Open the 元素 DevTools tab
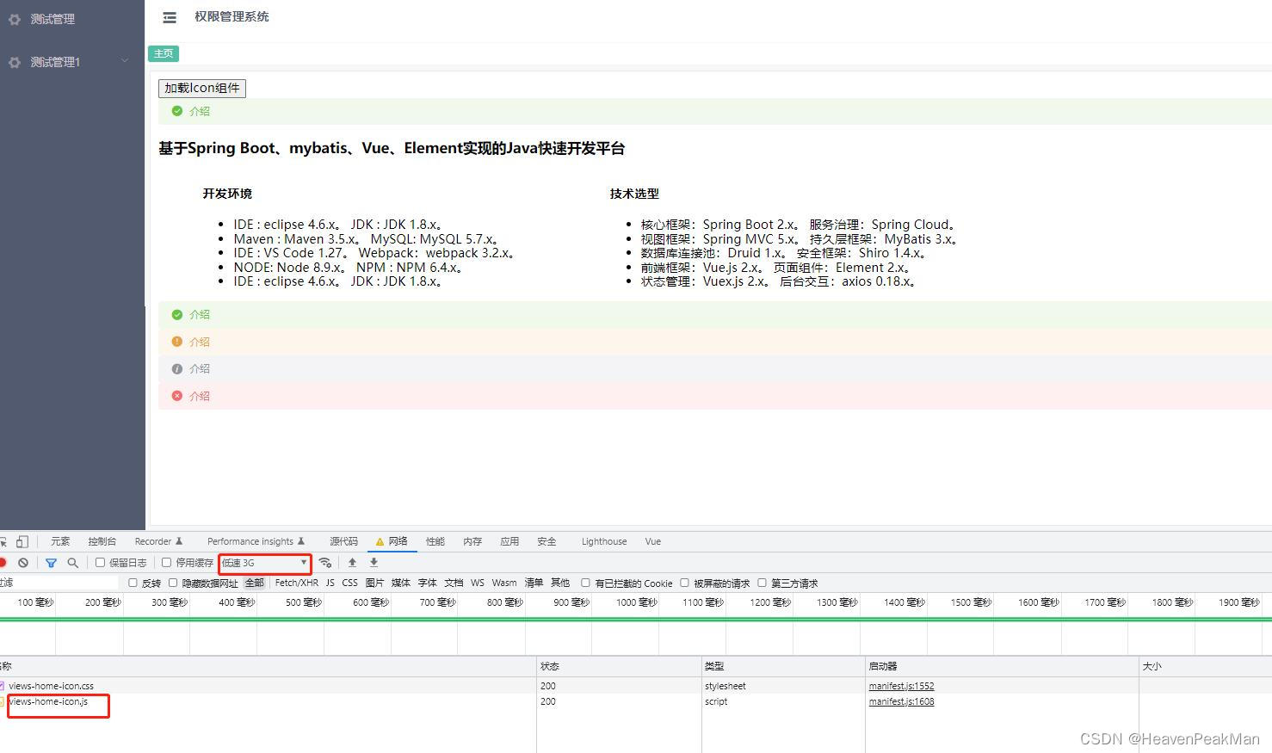The image size is (1272, 753). pos(60,541)
